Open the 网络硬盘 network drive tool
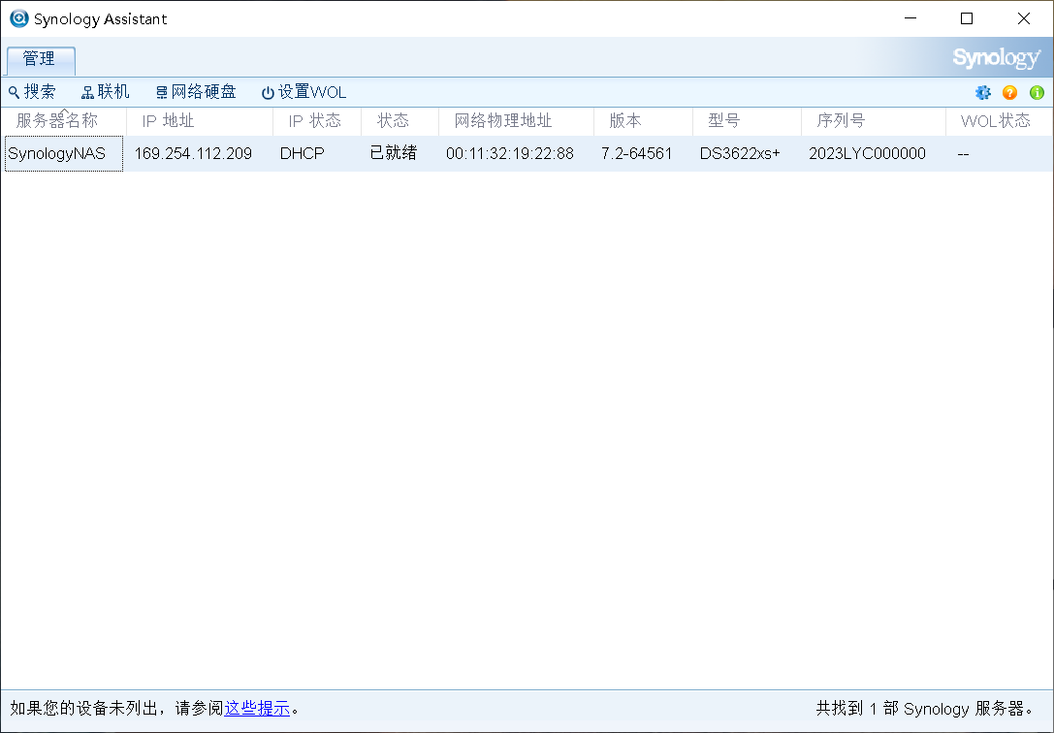This screenshot has height=733, width=1054. [x=196, y=92]
